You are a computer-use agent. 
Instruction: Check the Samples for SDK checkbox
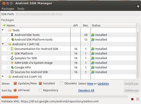click(8, 58)
